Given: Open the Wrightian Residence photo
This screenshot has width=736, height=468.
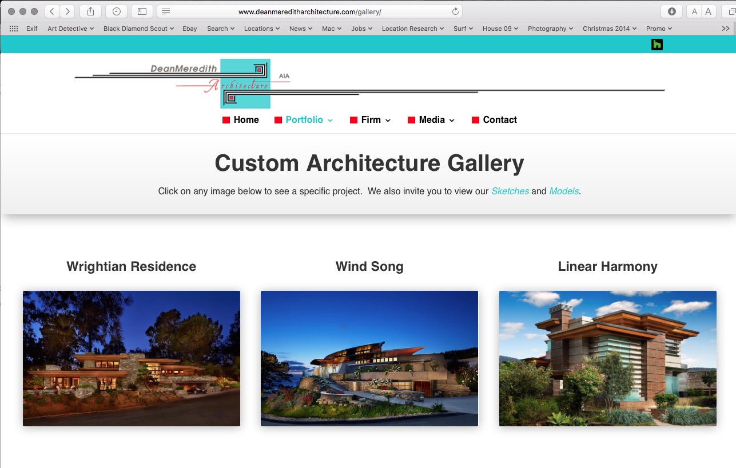Looking at the screenshot, I should point(132,358).
